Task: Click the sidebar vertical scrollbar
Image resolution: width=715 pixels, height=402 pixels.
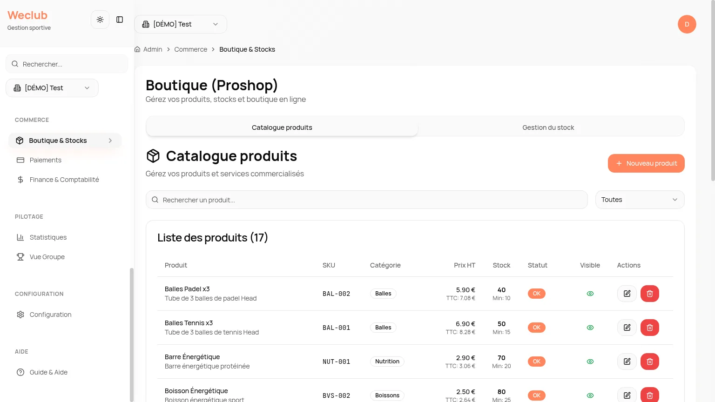Action: tap(132, 334)
